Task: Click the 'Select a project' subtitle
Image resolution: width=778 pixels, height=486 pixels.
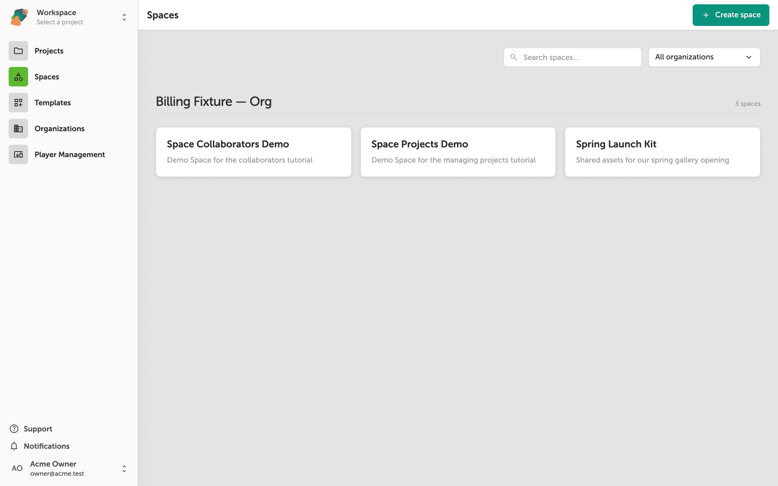Action: point(60,22)
